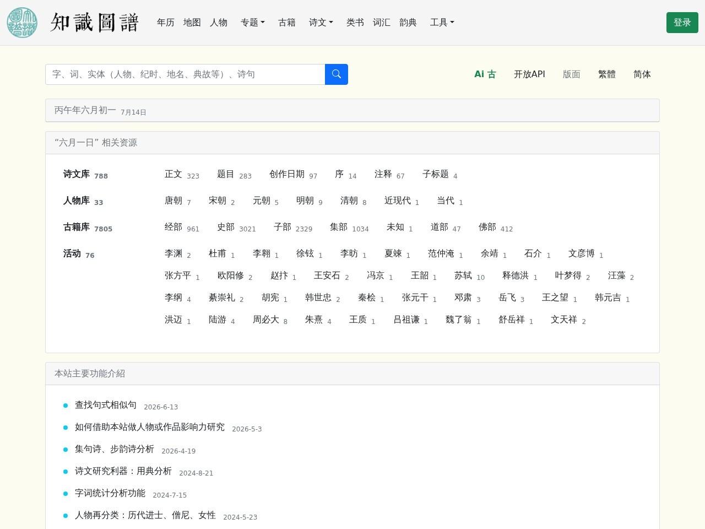The image size is (705, 529).
Task: Select 元朝 5 people filter
Action: point(265,201)
